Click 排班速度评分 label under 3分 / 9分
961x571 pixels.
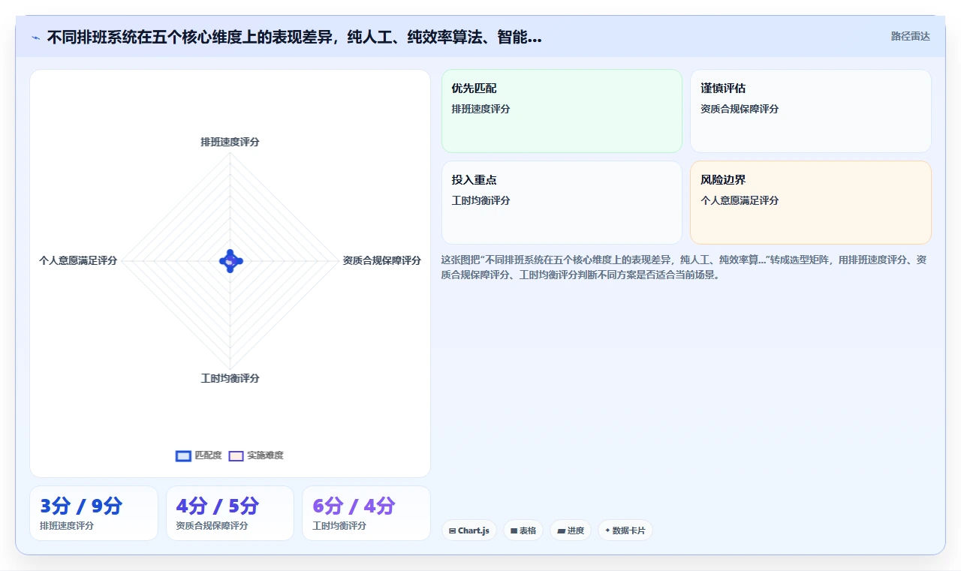tap(67, 526)
